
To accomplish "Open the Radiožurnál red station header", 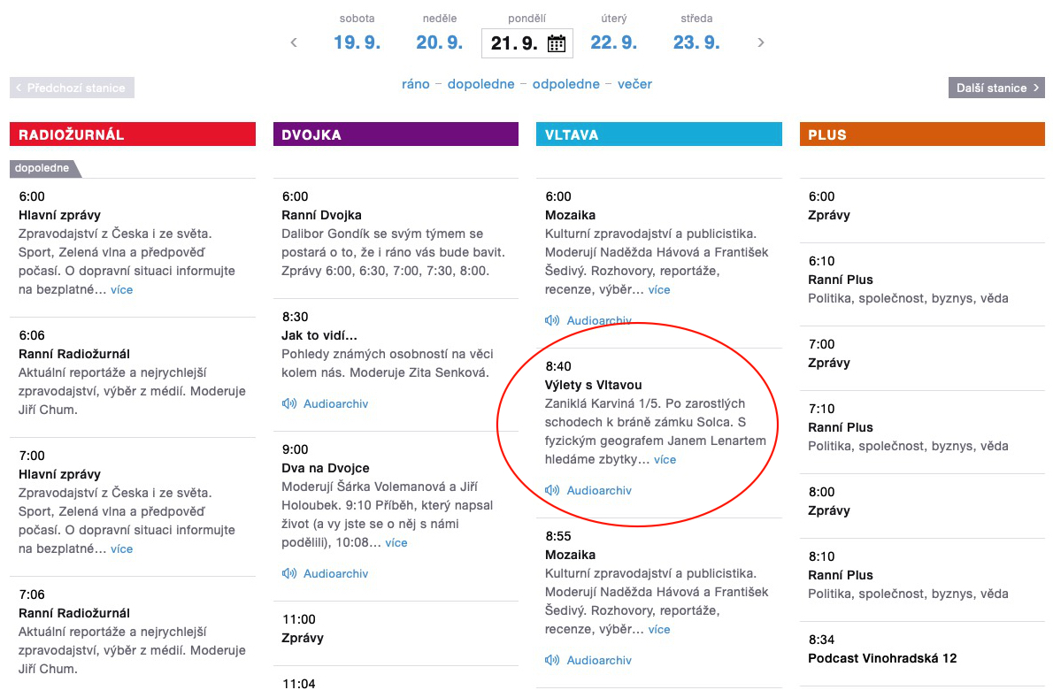I will click(133, 134).
